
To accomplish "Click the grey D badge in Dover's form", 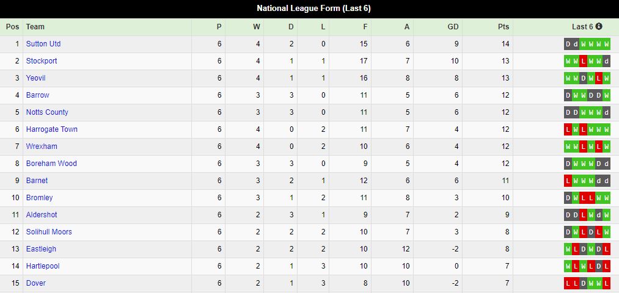I will [x=584, y=283].
